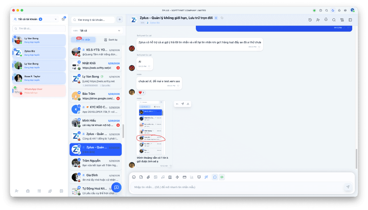Open briefcase icon in bottom sidebar
This screenshot has width=368, height=210.
pyautogui.click(x=28, y=191)
